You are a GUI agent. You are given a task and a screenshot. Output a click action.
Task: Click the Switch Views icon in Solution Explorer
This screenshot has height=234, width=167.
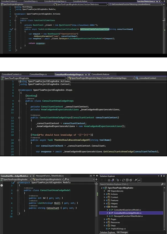pos(113,180)
